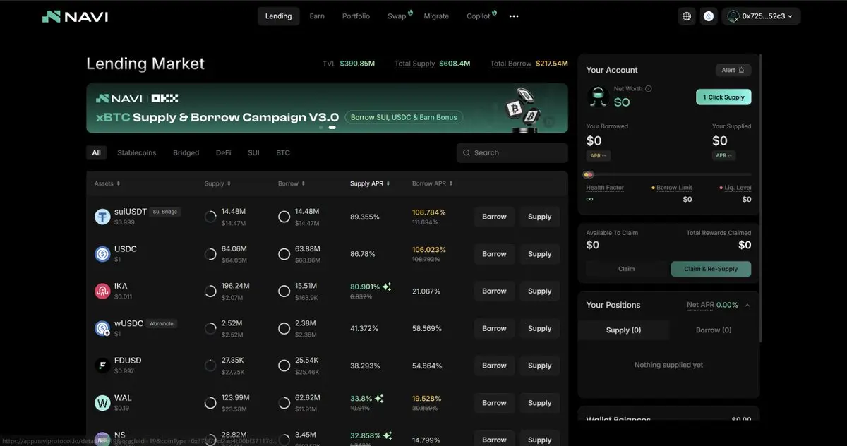Click Borrow for IKA

tap(494, 291)
